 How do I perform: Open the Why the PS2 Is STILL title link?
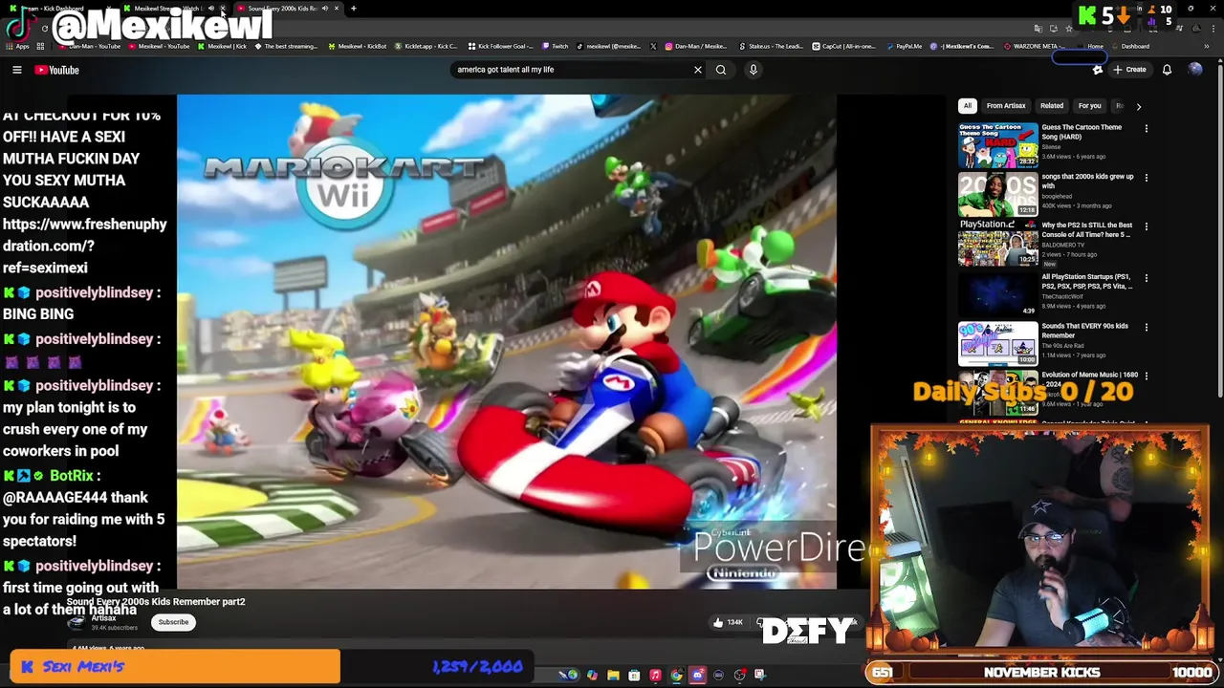pyautogui.click(x=1087, y=229)
